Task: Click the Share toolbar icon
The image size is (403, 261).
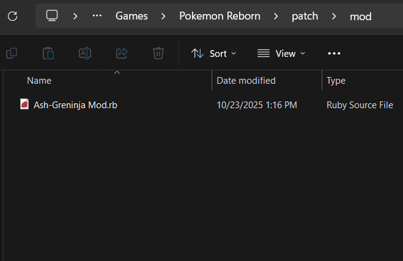Action: (122, 53)
